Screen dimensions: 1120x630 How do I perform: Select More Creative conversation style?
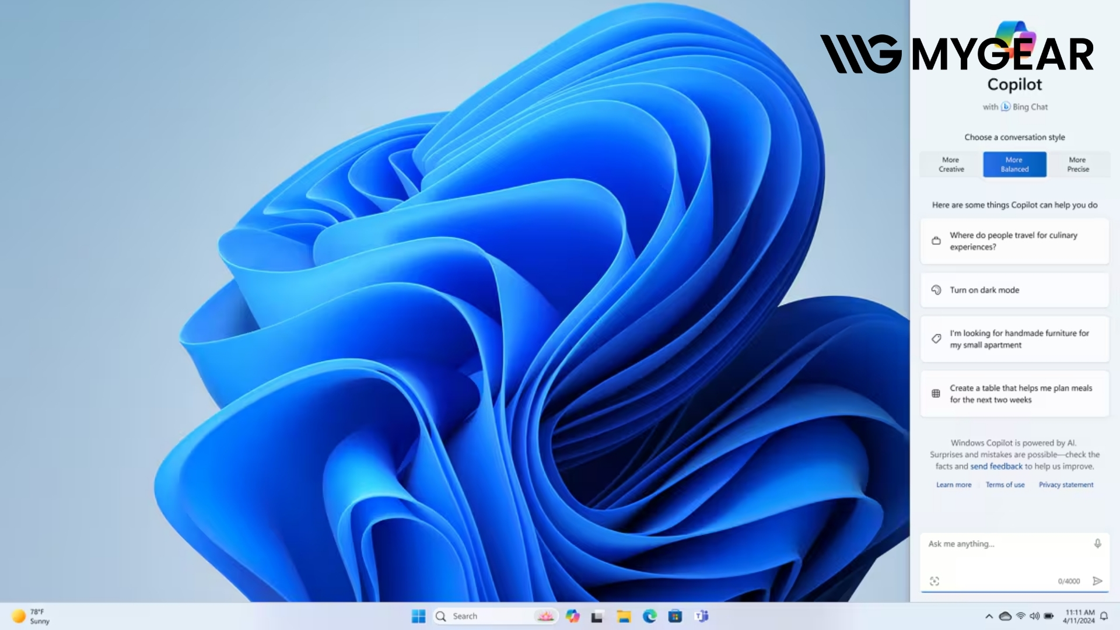coord(951,164)
